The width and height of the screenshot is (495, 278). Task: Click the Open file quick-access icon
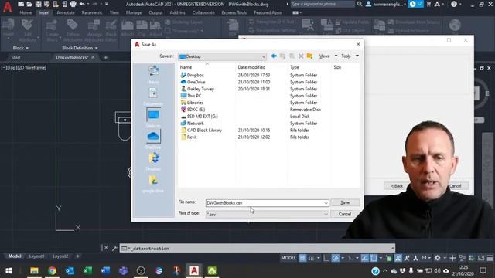29,4
